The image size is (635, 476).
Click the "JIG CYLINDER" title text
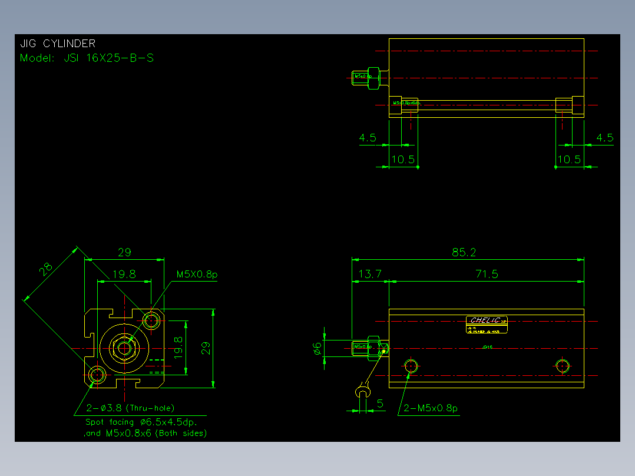(58, 44)
